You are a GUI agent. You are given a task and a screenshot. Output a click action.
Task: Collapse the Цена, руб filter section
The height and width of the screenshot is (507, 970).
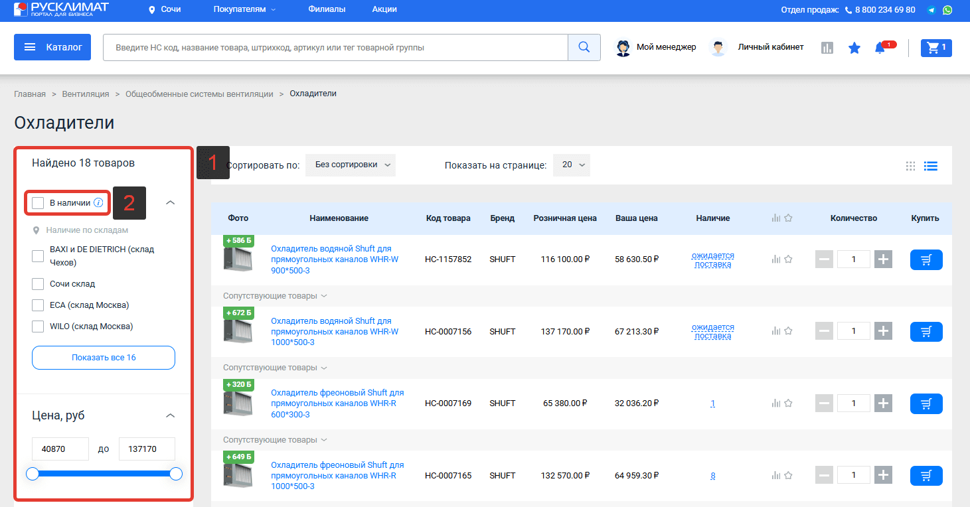(x=170, y=415)
